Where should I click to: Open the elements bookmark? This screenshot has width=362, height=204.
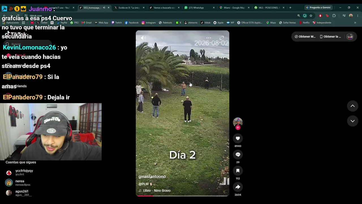tap(191, 23)
